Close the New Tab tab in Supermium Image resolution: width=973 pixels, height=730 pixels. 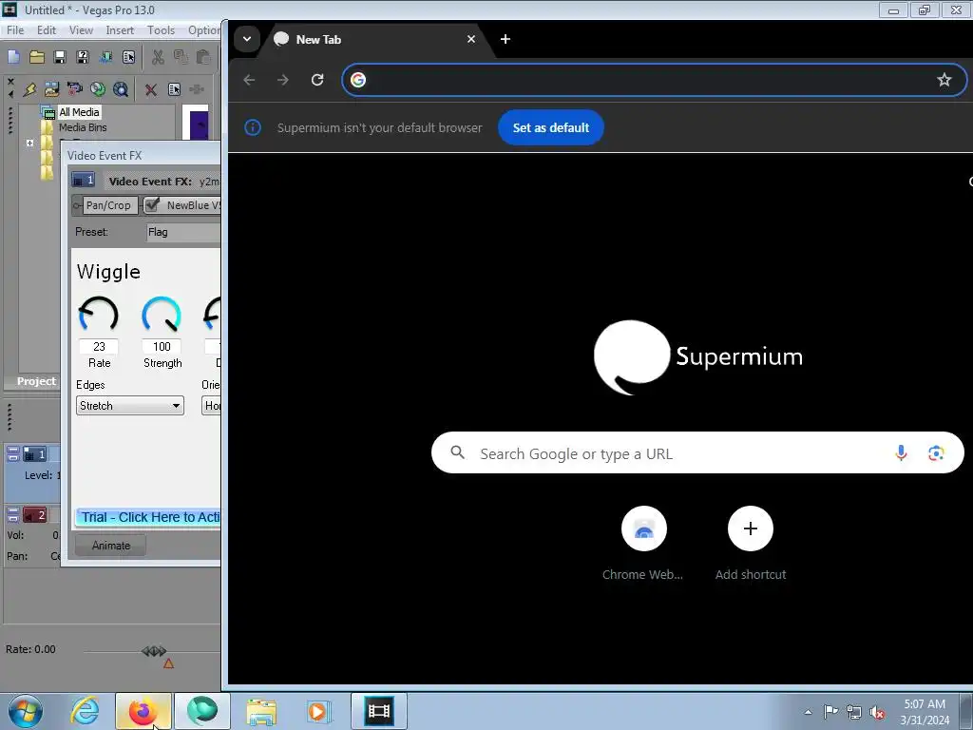click(x=471, y=39)
